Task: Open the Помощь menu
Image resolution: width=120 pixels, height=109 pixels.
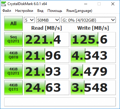Action: pos(55,11)
